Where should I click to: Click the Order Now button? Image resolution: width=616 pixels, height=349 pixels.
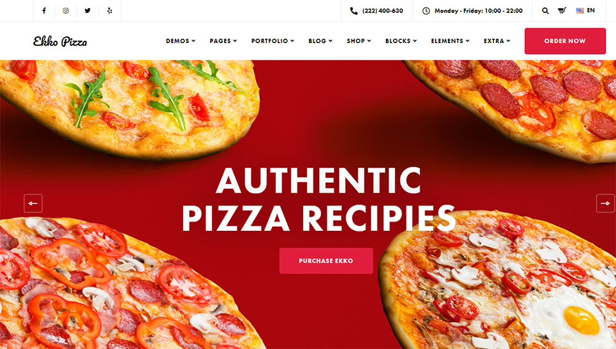coord(565,41)
